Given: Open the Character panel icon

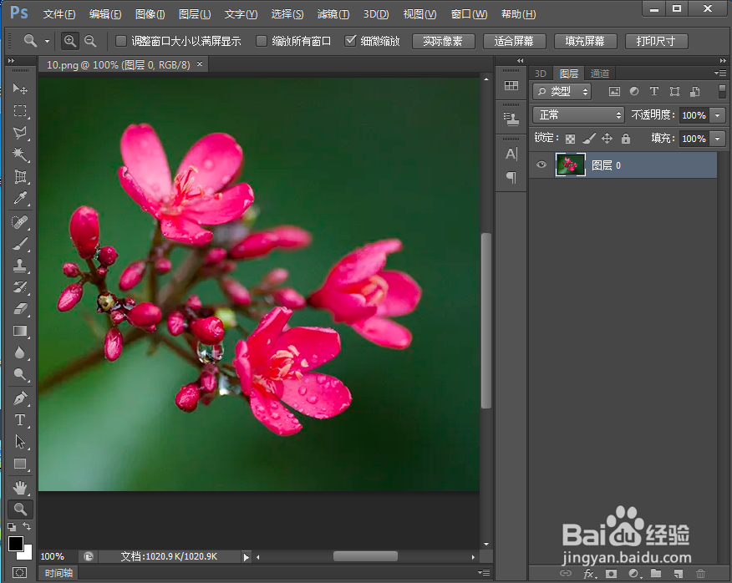Looking at the screenshot, I should pos(511,154).
